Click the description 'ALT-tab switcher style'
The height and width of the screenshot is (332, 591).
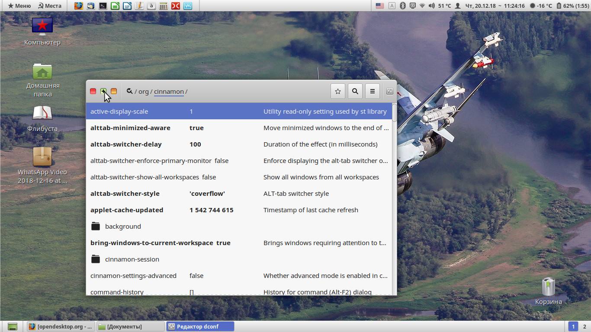tap(296, 193)
